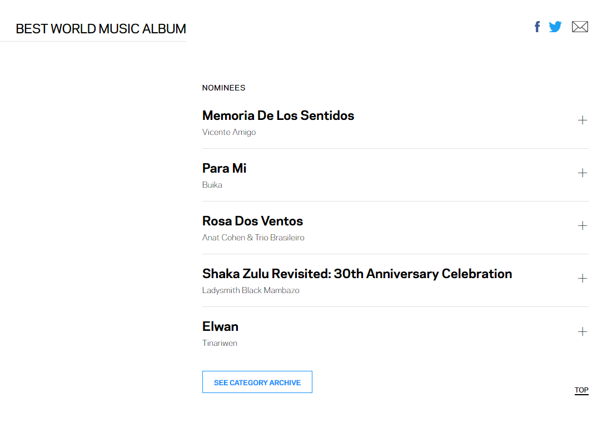Click artist name Buika
Screen dimensions: 612x428
click(x=212, y=185)
